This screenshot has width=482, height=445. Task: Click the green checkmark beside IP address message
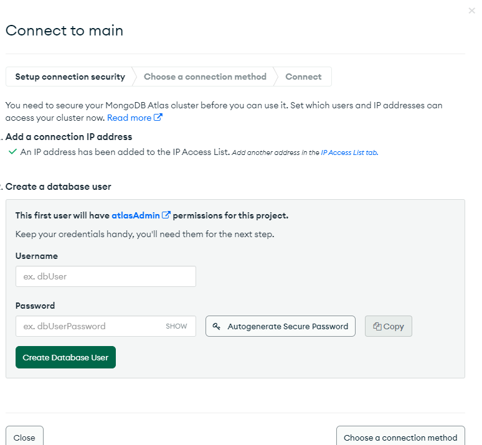(12, 151)
